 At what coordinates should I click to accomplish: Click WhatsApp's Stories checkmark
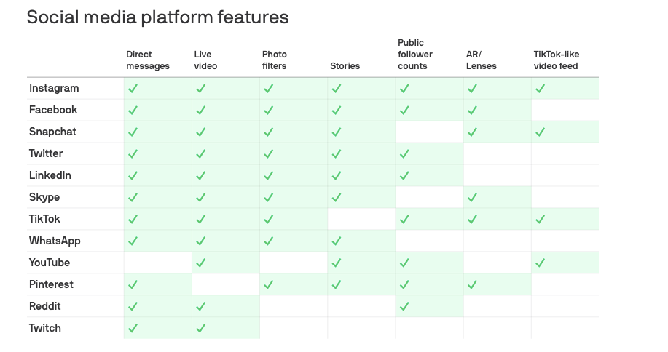coord(336,241)
